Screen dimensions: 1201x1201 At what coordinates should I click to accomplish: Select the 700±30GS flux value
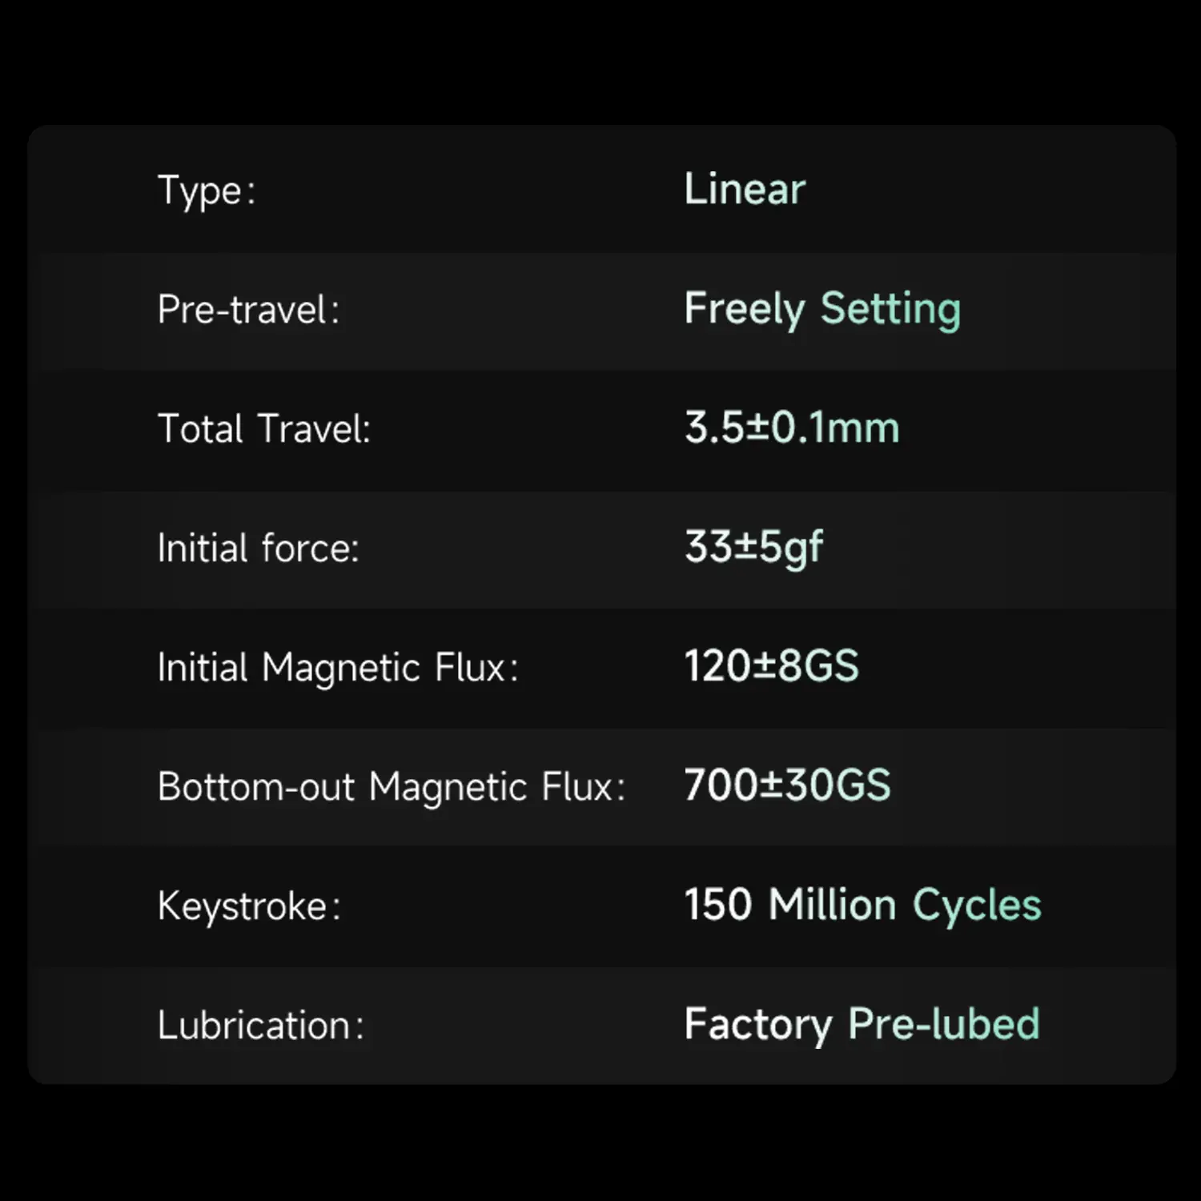point(787,785)
